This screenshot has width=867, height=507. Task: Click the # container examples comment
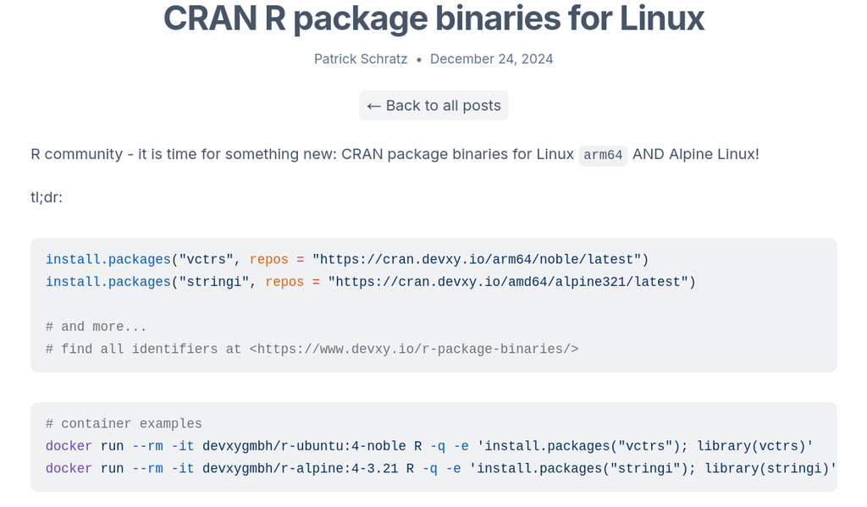point(124,423)
